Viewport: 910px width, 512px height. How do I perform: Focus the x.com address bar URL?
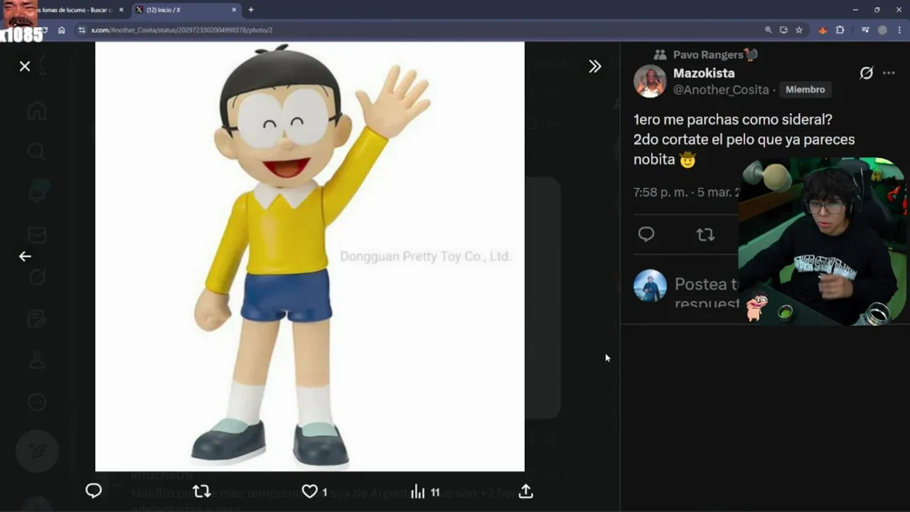pyautogui.click(x=182, y=30)
